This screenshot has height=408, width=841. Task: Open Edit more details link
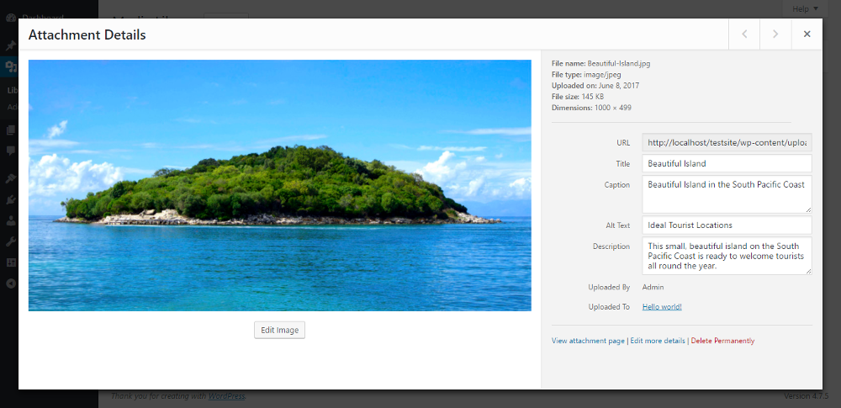coord(658,341)
